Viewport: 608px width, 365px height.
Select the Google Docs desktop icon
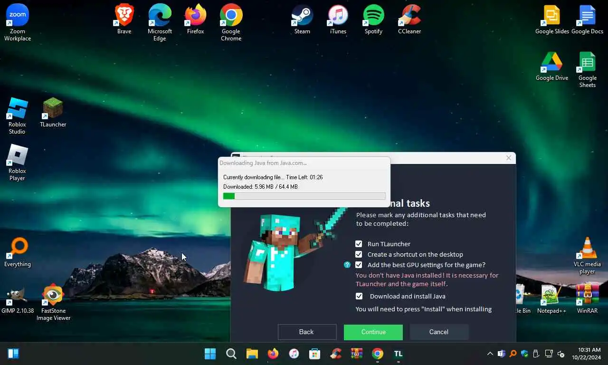587,19
